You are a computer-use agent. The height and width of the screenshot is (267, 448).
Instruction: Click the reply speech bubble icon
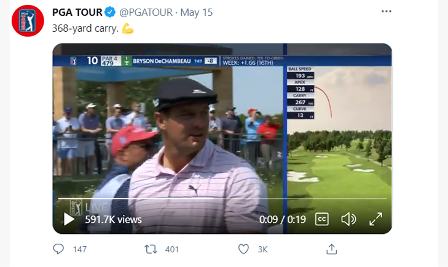click(58, 249)
